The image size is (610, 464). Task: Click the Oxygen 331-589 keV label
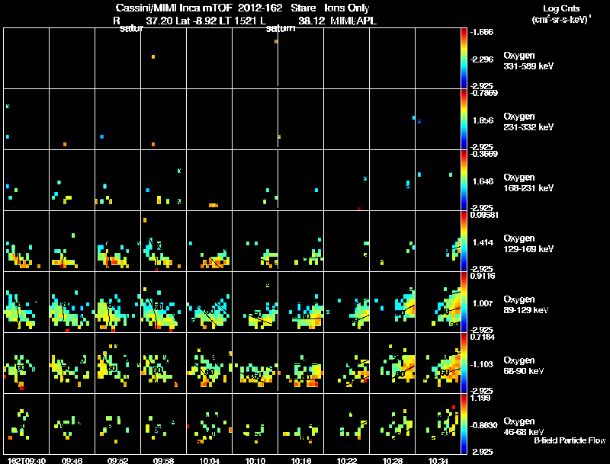(528, 61)
